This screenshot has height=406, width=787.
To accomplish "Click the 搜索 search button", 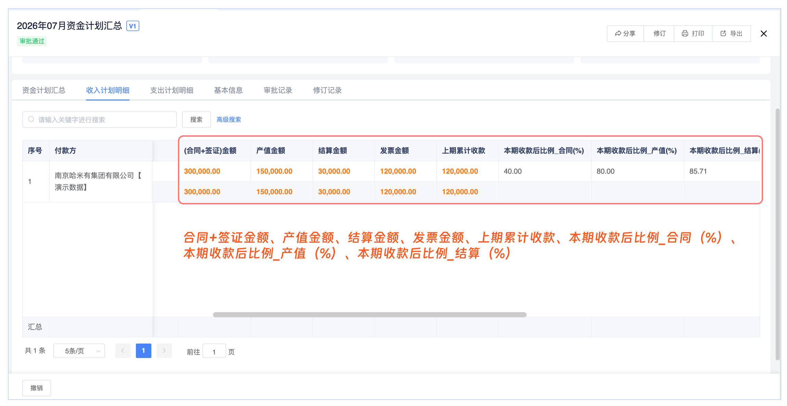I will pyautogui.click(x=196, y=120).
